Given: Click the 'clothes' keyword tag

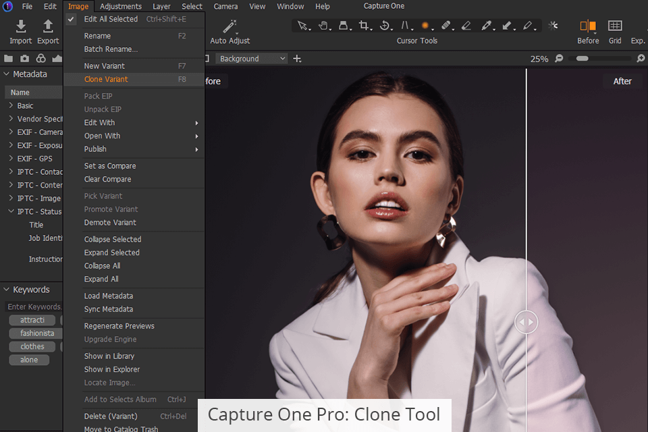Looking at the screenshot, I should (32, 346).
